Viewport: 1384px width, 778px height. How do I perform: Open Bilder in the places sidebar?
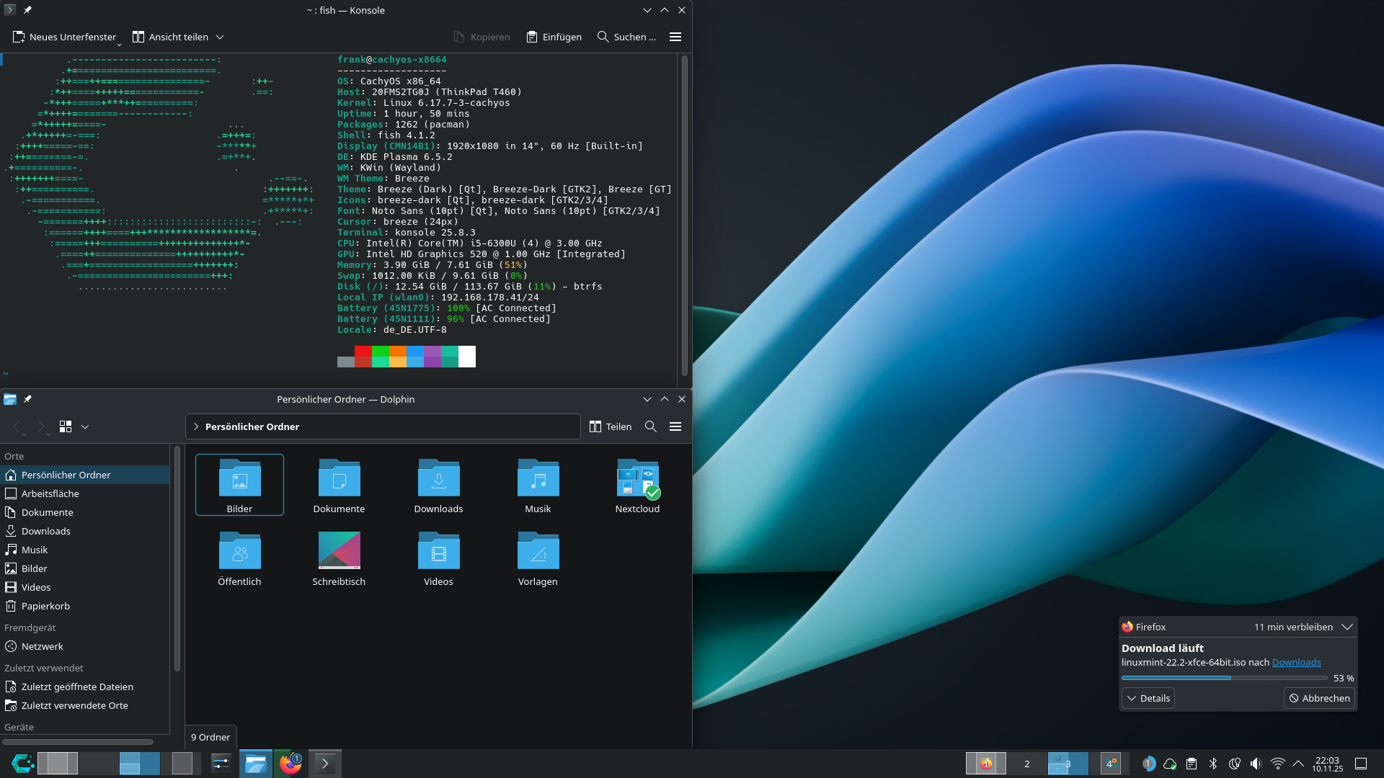(85, 568)
